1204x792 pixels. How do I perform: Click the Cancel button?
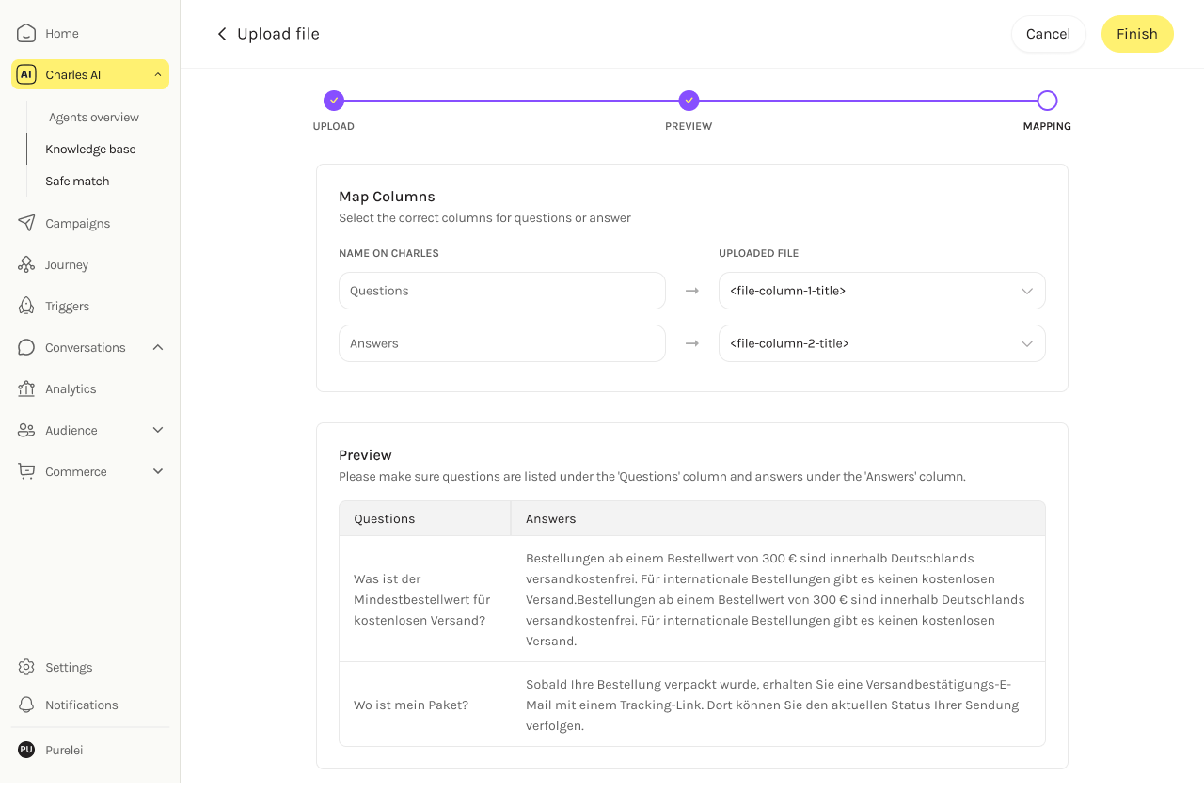(1048, 34)
